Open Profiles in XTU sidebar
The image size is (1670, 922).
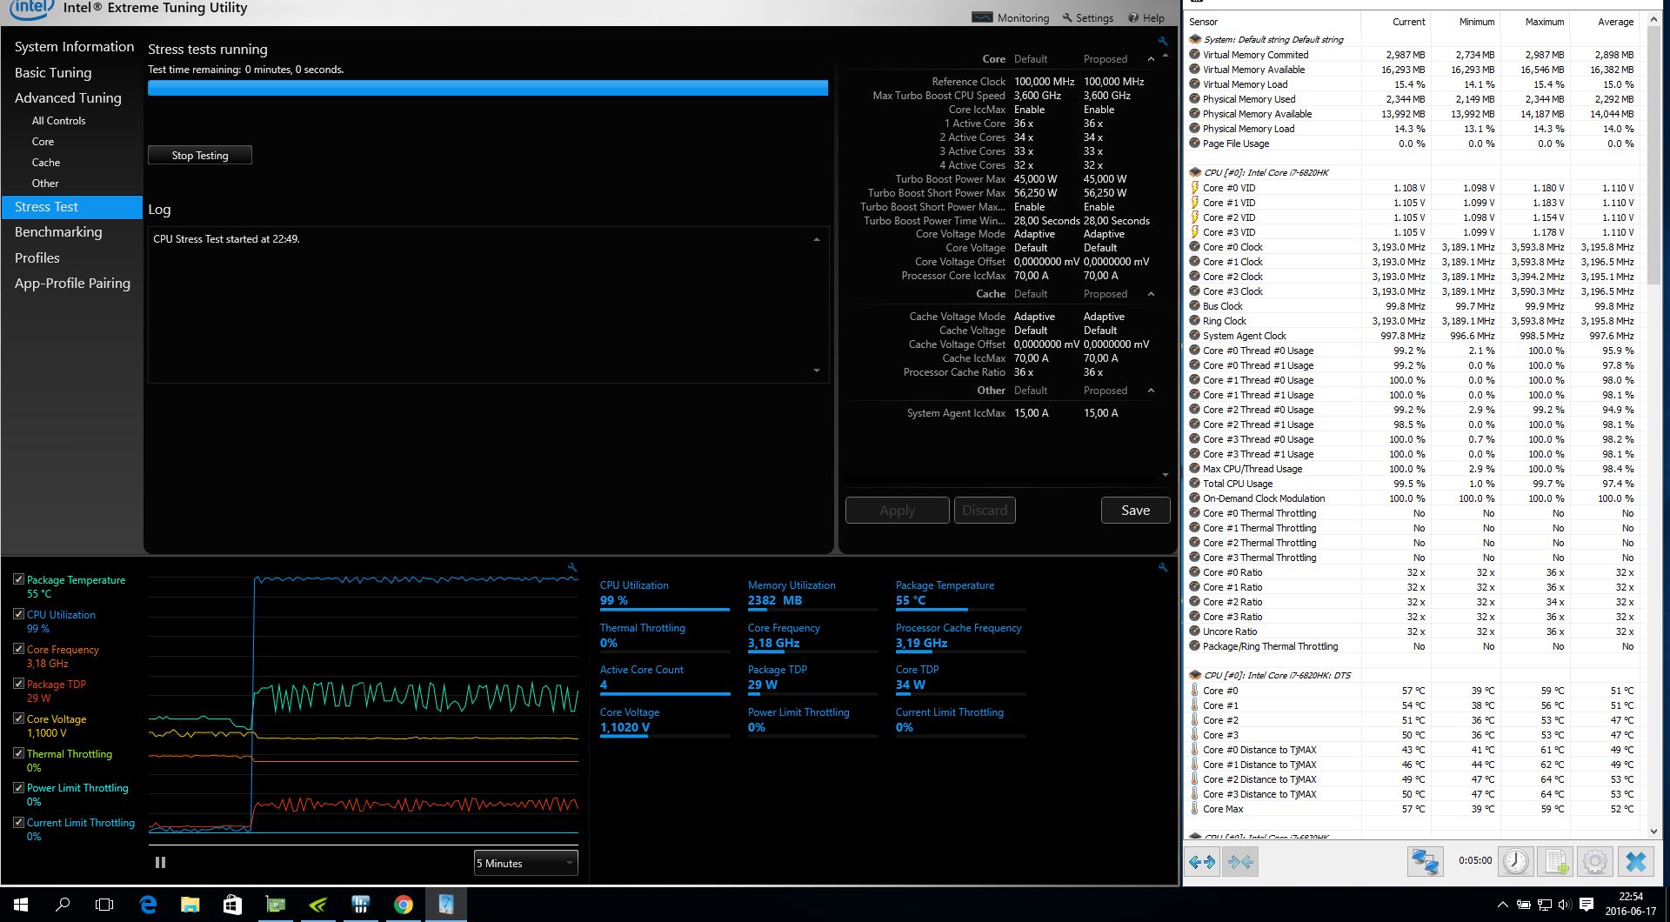pyautogui.click(x=37, y=258)
